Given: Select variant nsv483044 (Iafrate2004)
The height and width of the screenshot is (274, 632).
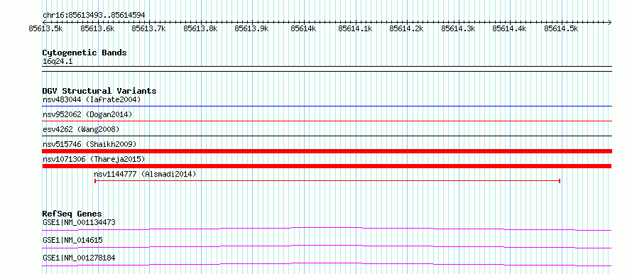Looking at the screenshot, I should tap(92, 99).
